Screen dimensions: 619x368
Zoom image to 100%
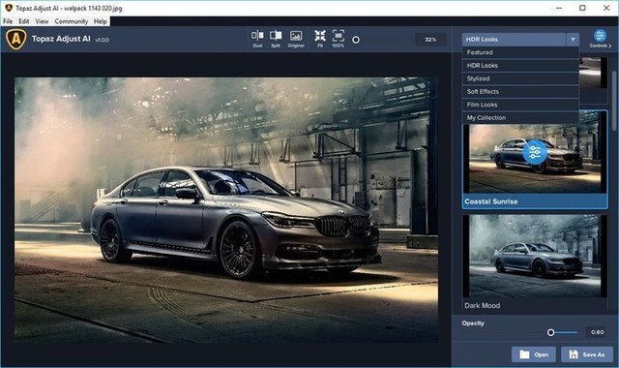(x=338, y=39)
